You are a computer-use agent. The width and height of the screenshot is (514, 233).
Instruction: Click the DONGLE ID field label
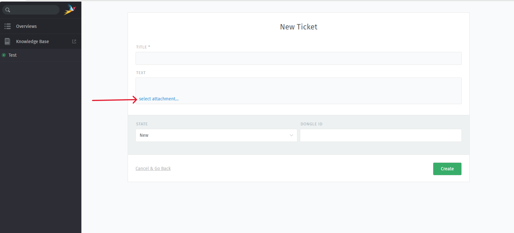click(x=311, y=124)
